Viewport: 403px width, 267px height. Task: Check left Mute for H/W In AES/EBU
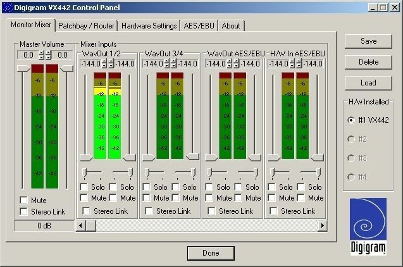[271, 197]
